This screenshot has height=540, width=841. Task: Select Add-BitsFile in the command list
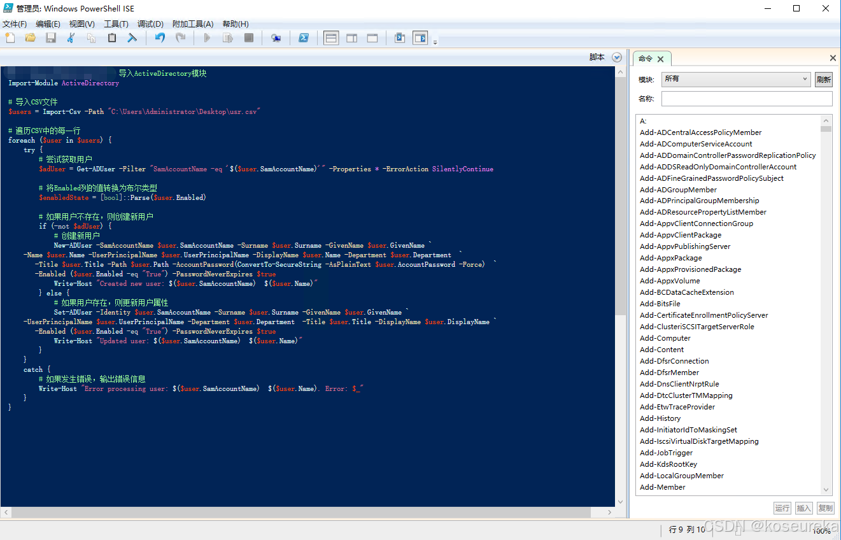pyautogui.click(x=660, y=304)
